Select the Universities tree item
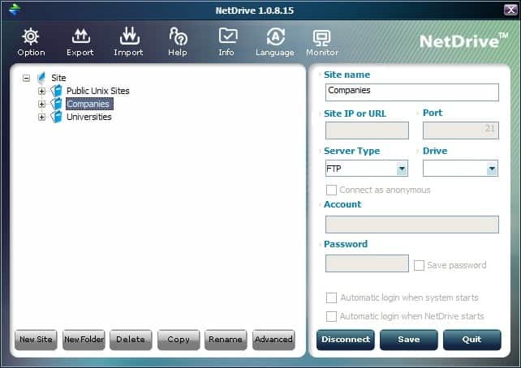The image size is (521, 368). click(x=89, y=117)
